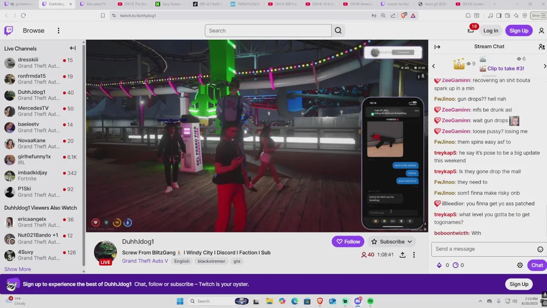Follow DuhhJdog1 channel
This screenshot has height=308, width=547.
click(x=348, y=242)
